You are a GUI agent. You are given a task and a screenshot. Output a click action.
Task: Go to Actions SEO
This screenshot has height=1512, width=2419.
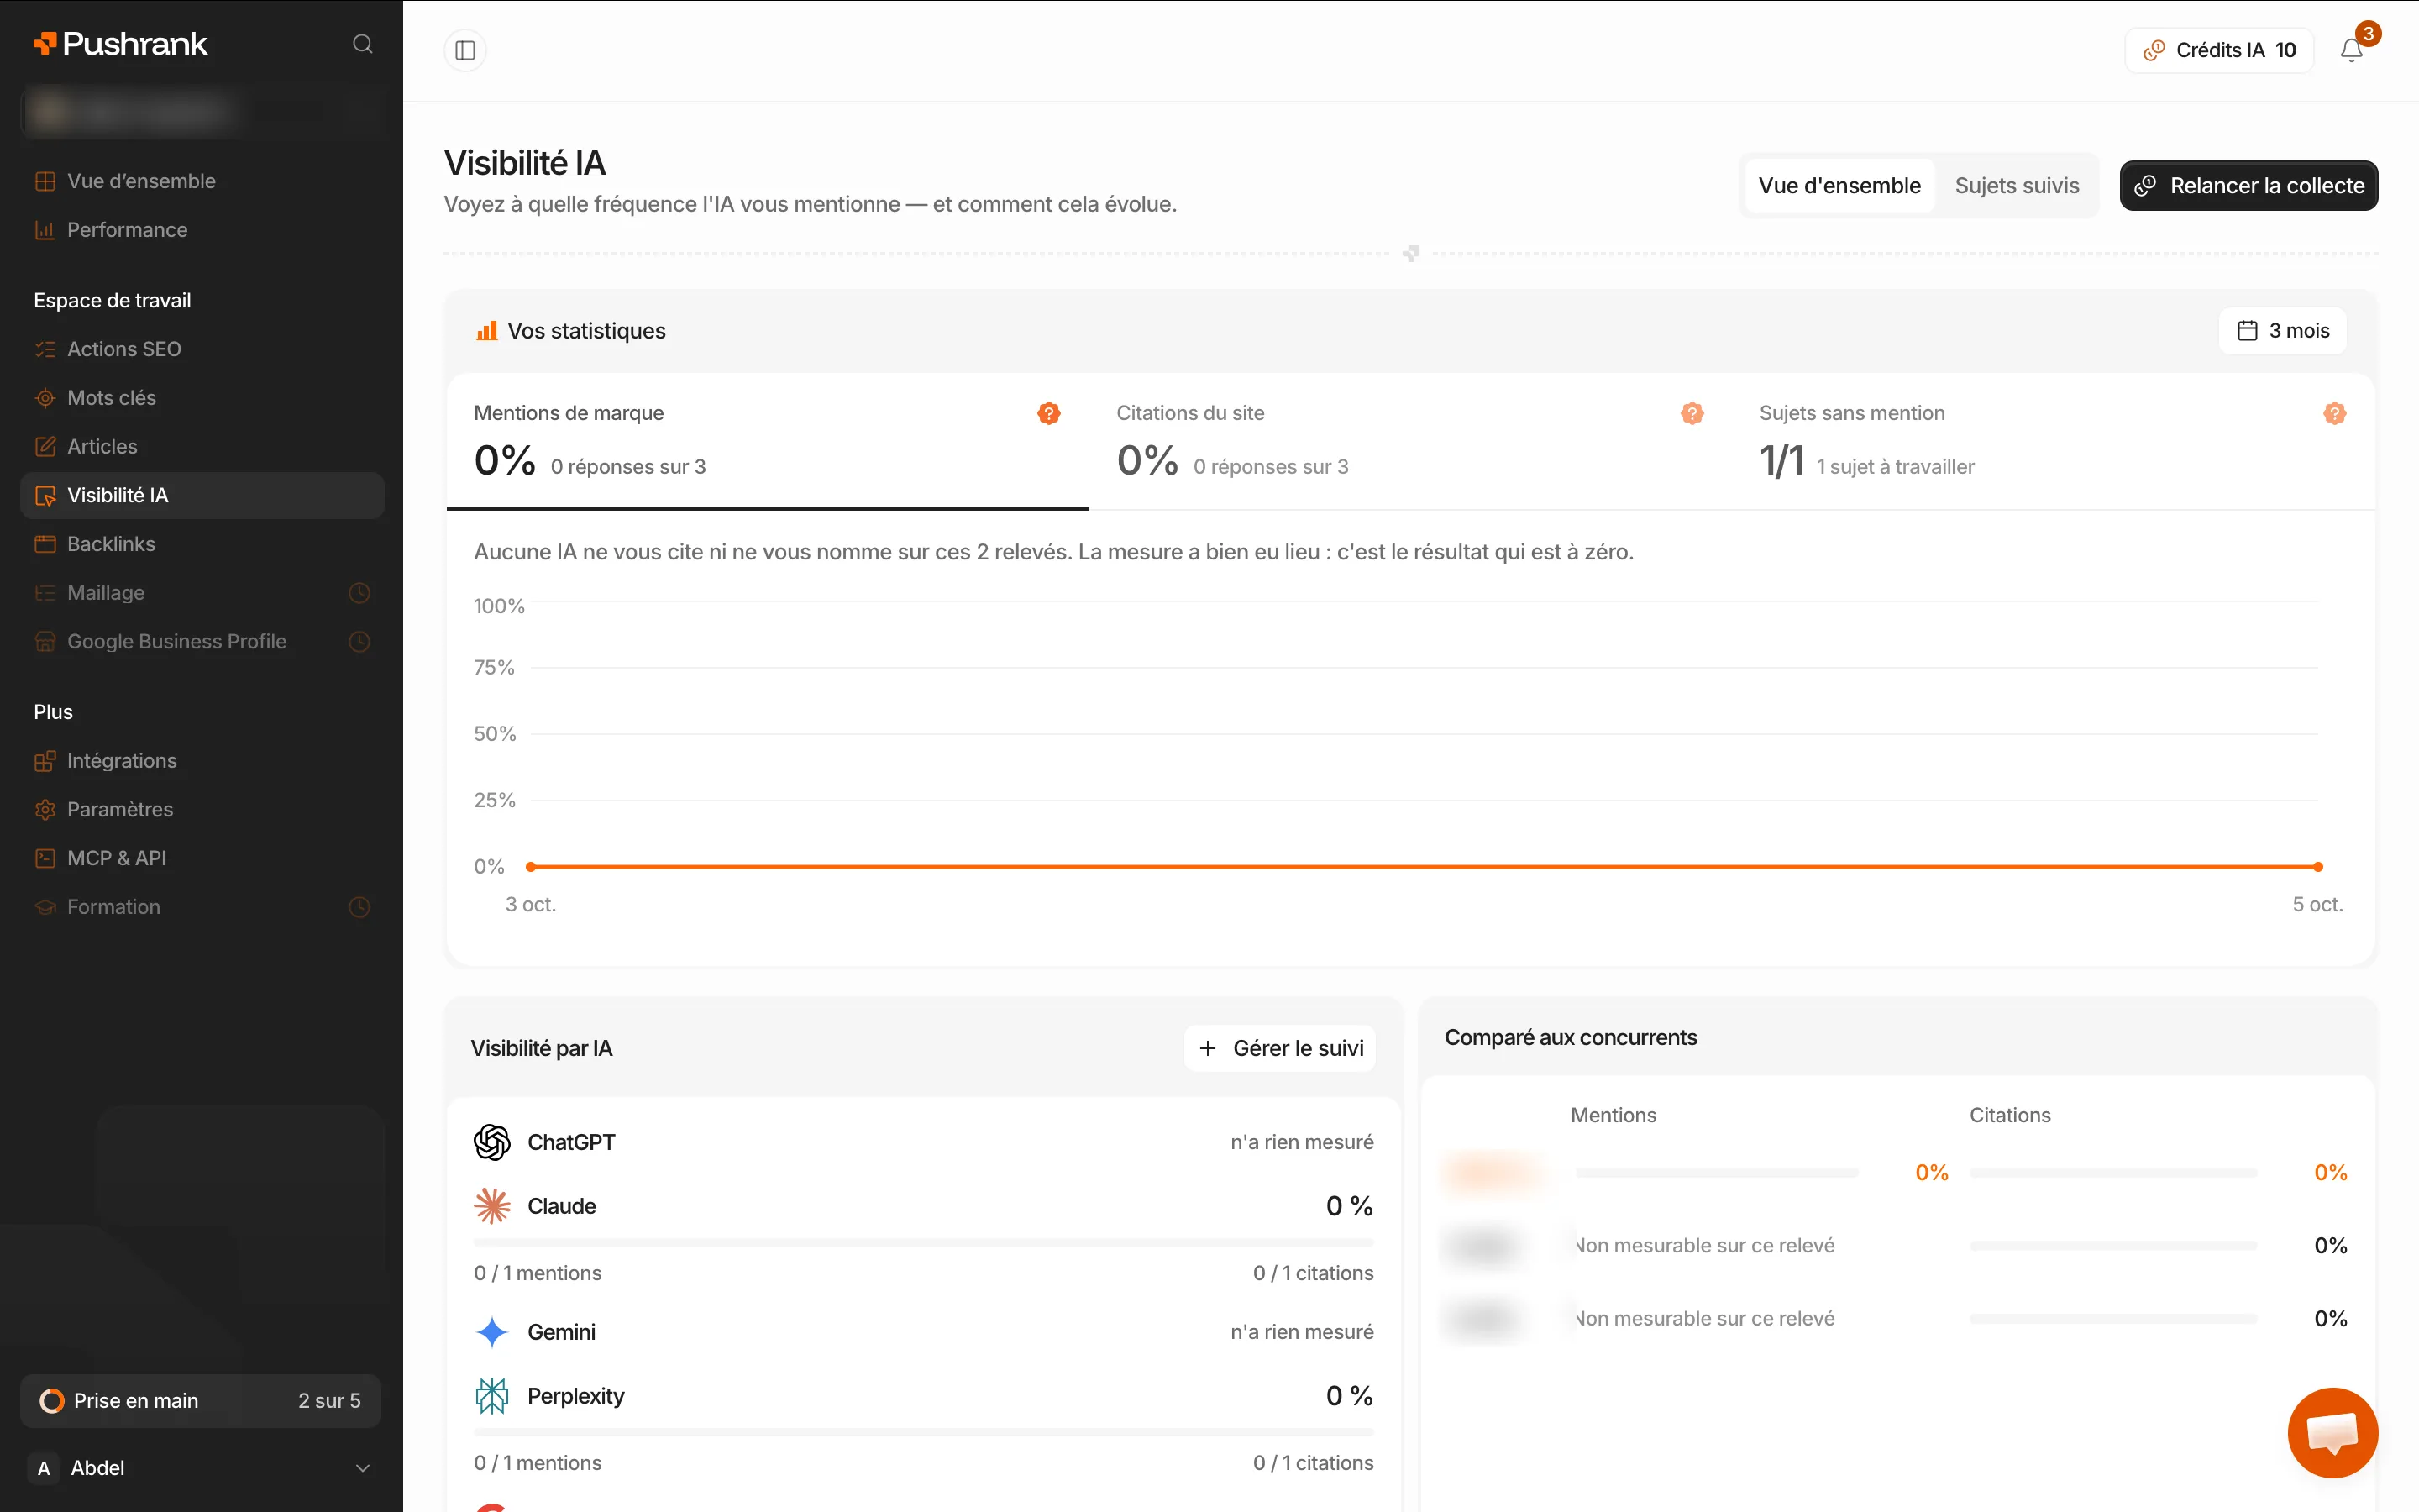(202, 349)
